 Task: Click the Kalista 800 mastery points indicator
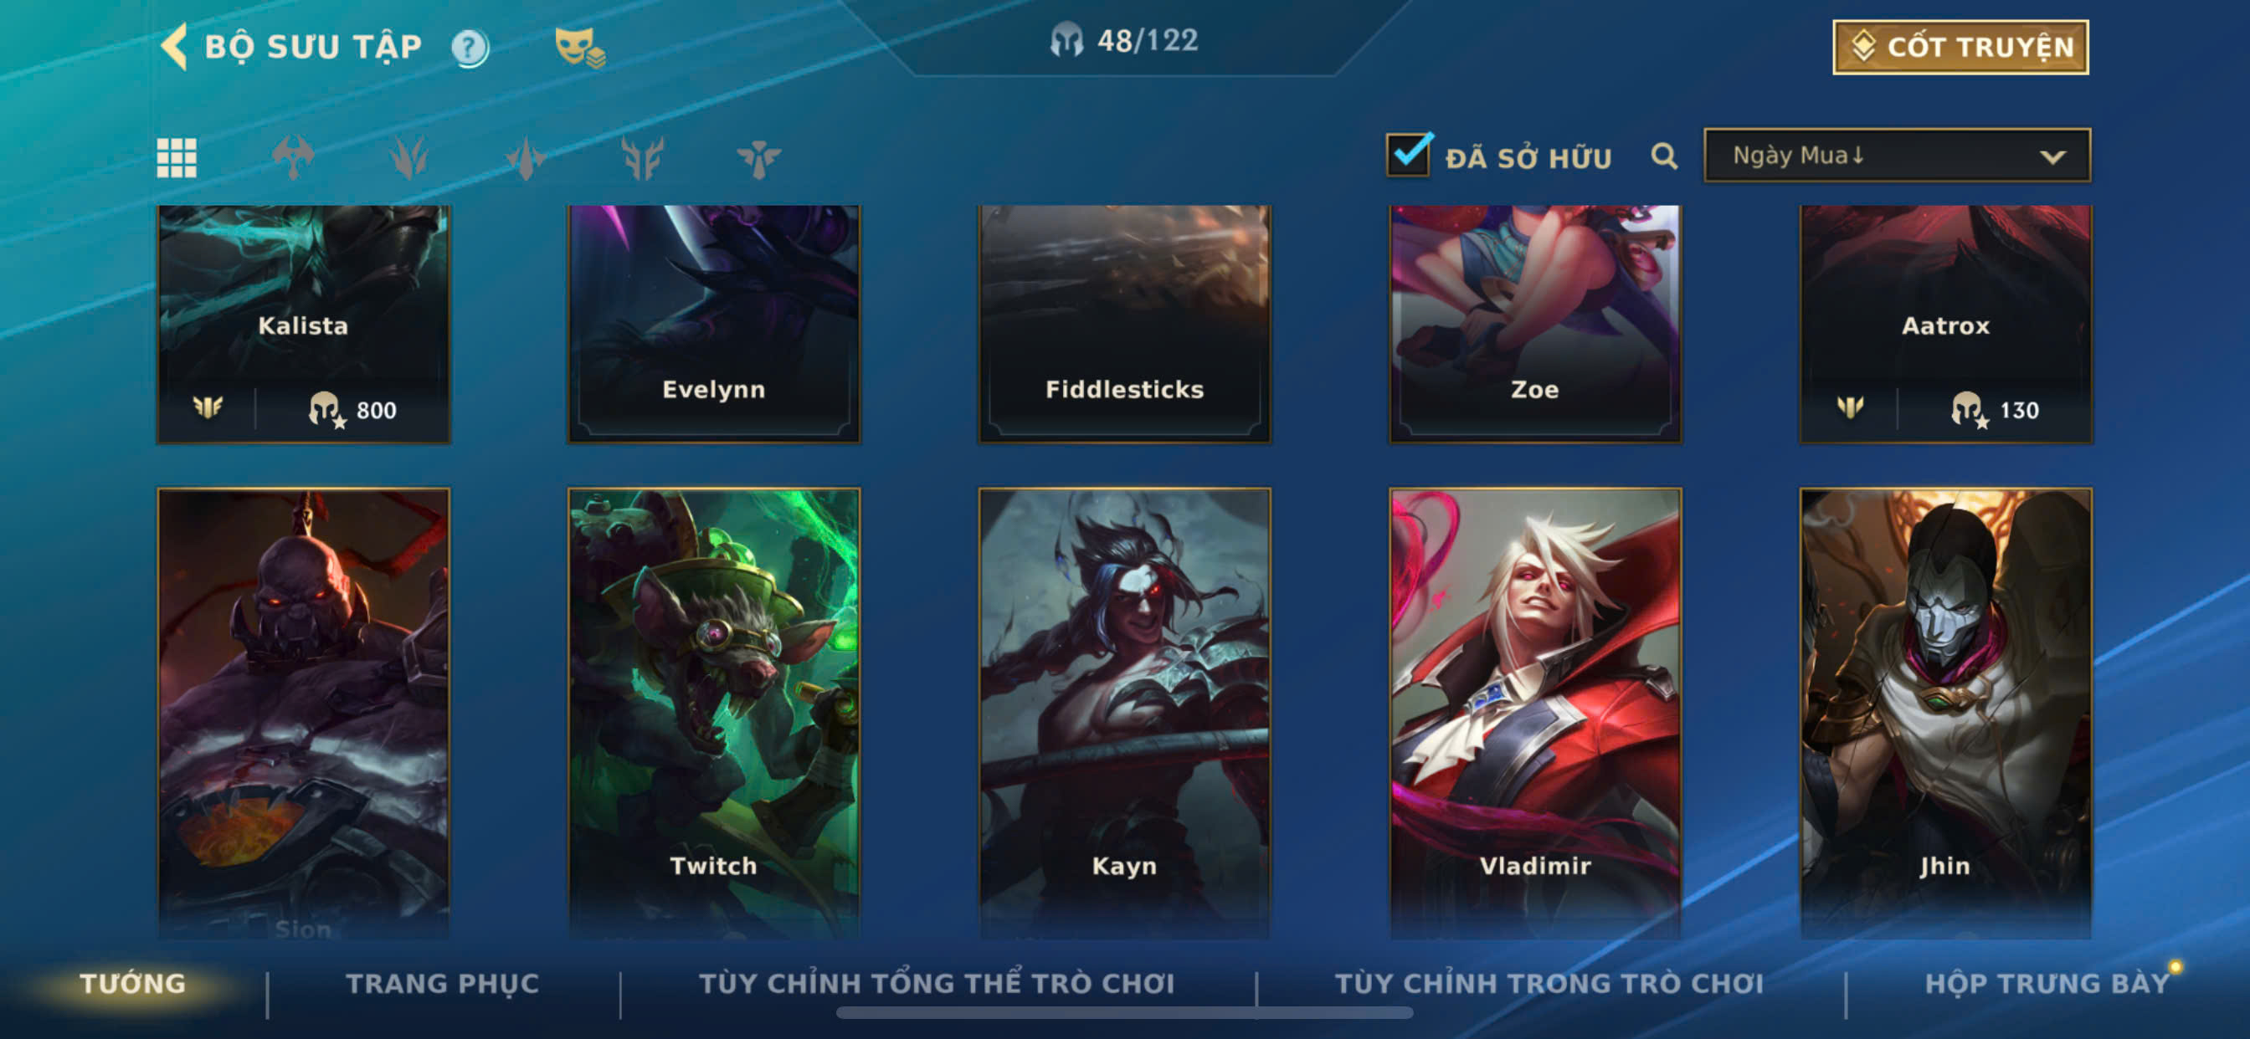(x=353, y=409)
